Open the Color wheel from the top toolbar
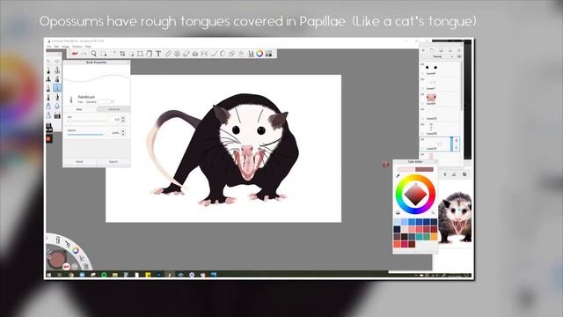Image resolution: width=563 pixels, height=317 pixels. (260, 54)
